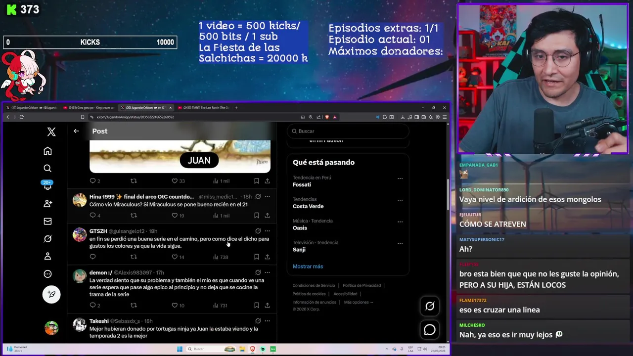The height and width of the screenshot is (356, 633).
Task: Go to Home in X sidebar
Action: (x=47, y=151)
